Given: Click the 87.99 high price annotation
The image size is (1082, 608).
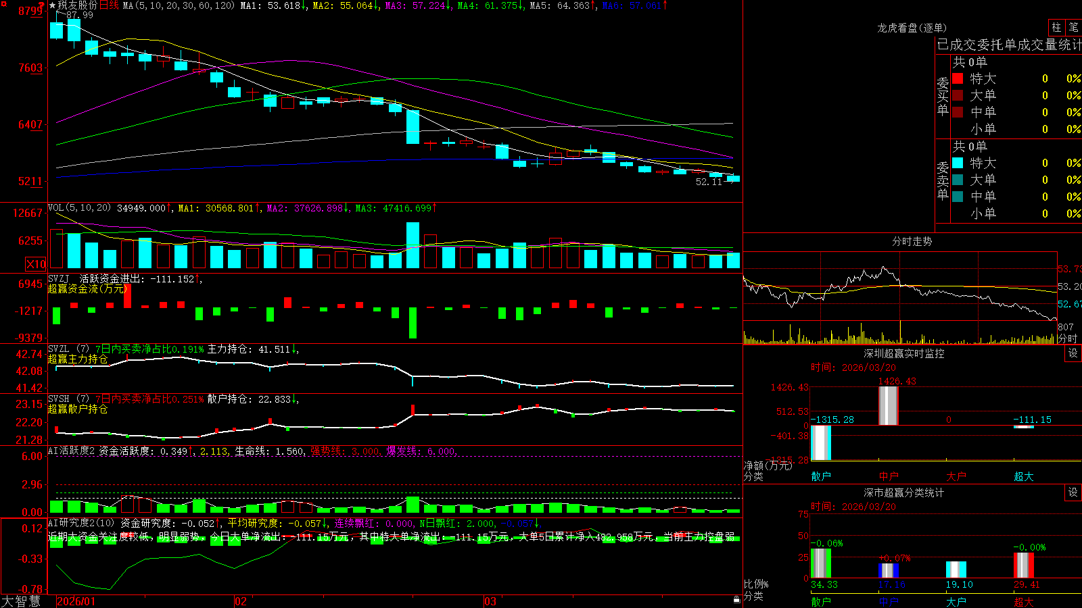Looking at the screenshot, I should (80, 15).
